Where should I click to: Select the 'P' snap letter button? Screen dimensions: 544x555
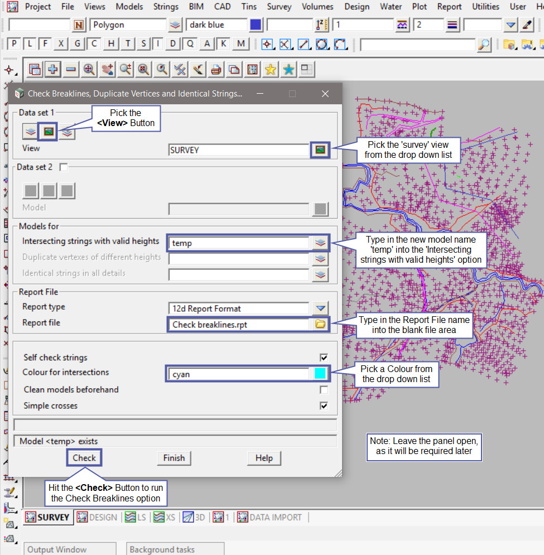[14, 44]
